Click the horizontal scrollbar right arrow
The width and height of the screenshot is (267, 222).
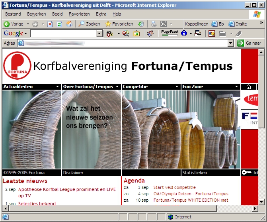point(255,208)
